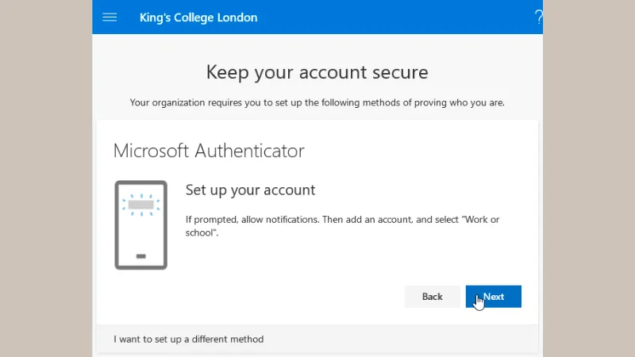Click the "Set up your account" subheading
This screenshot has height=357, width=635.
(250, 190)
